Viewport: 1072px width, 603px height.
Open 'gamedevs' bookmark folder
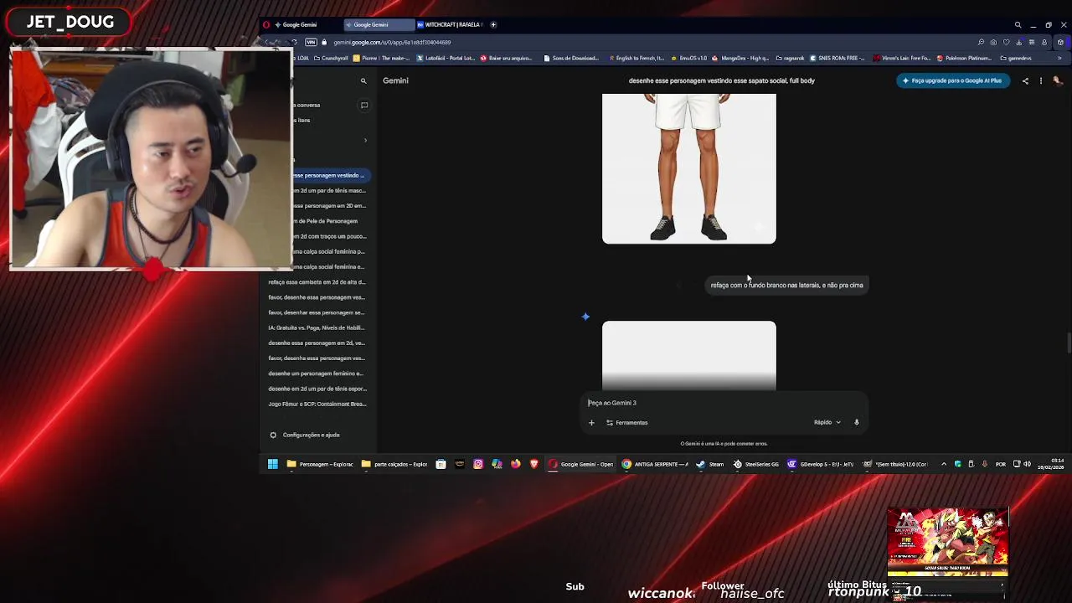[1016, 59]
